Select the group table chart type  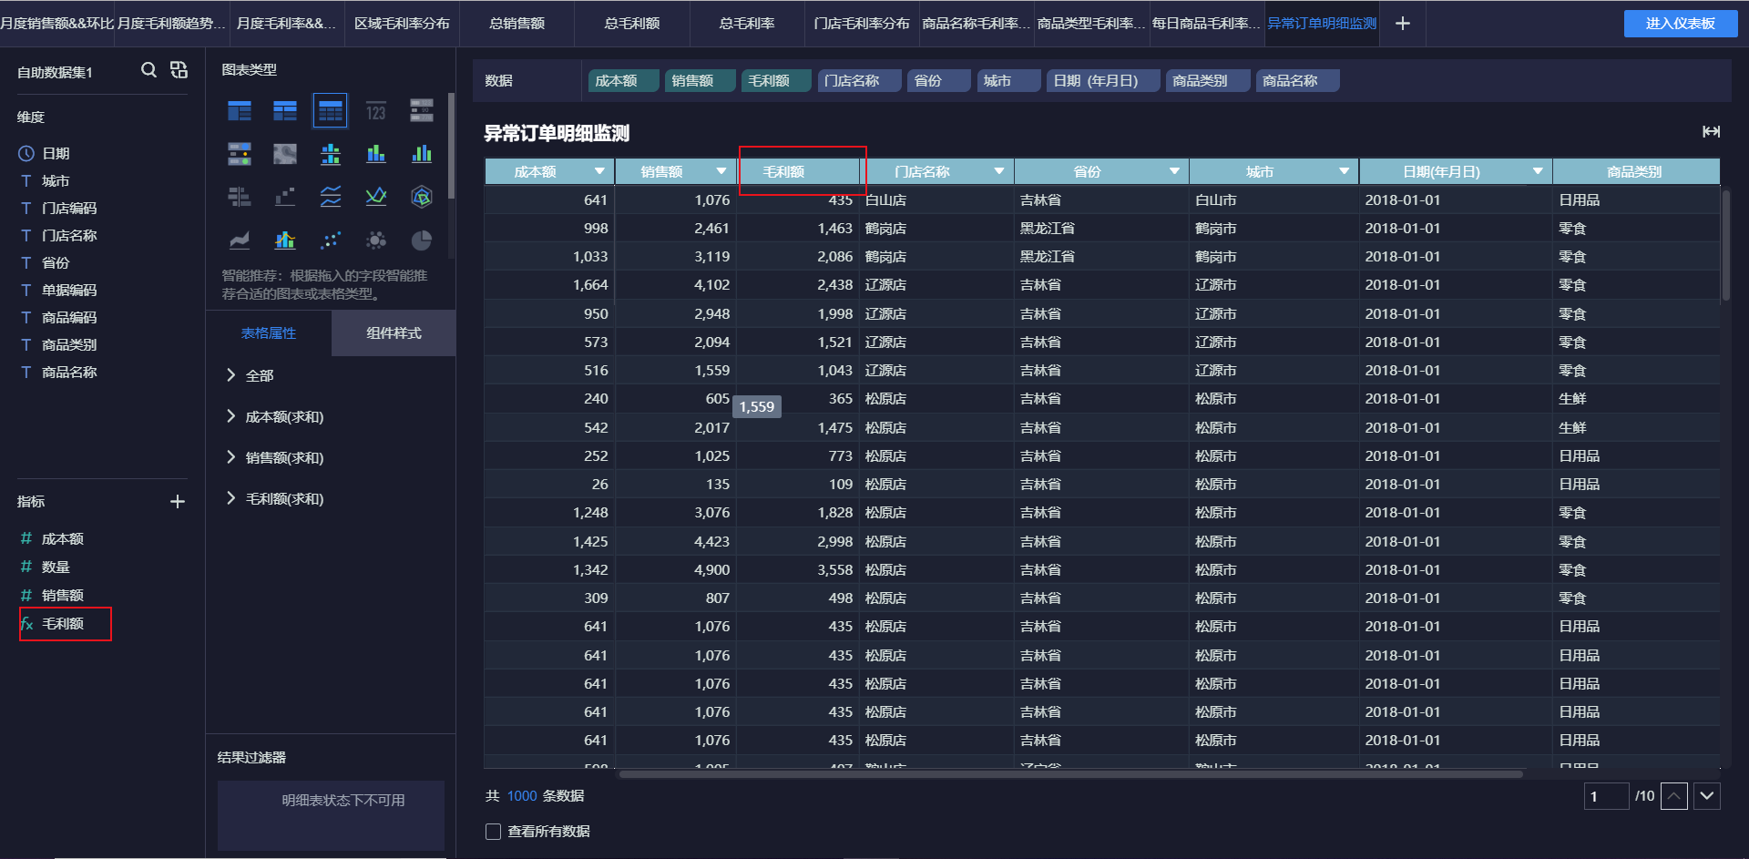click(240, 111)
